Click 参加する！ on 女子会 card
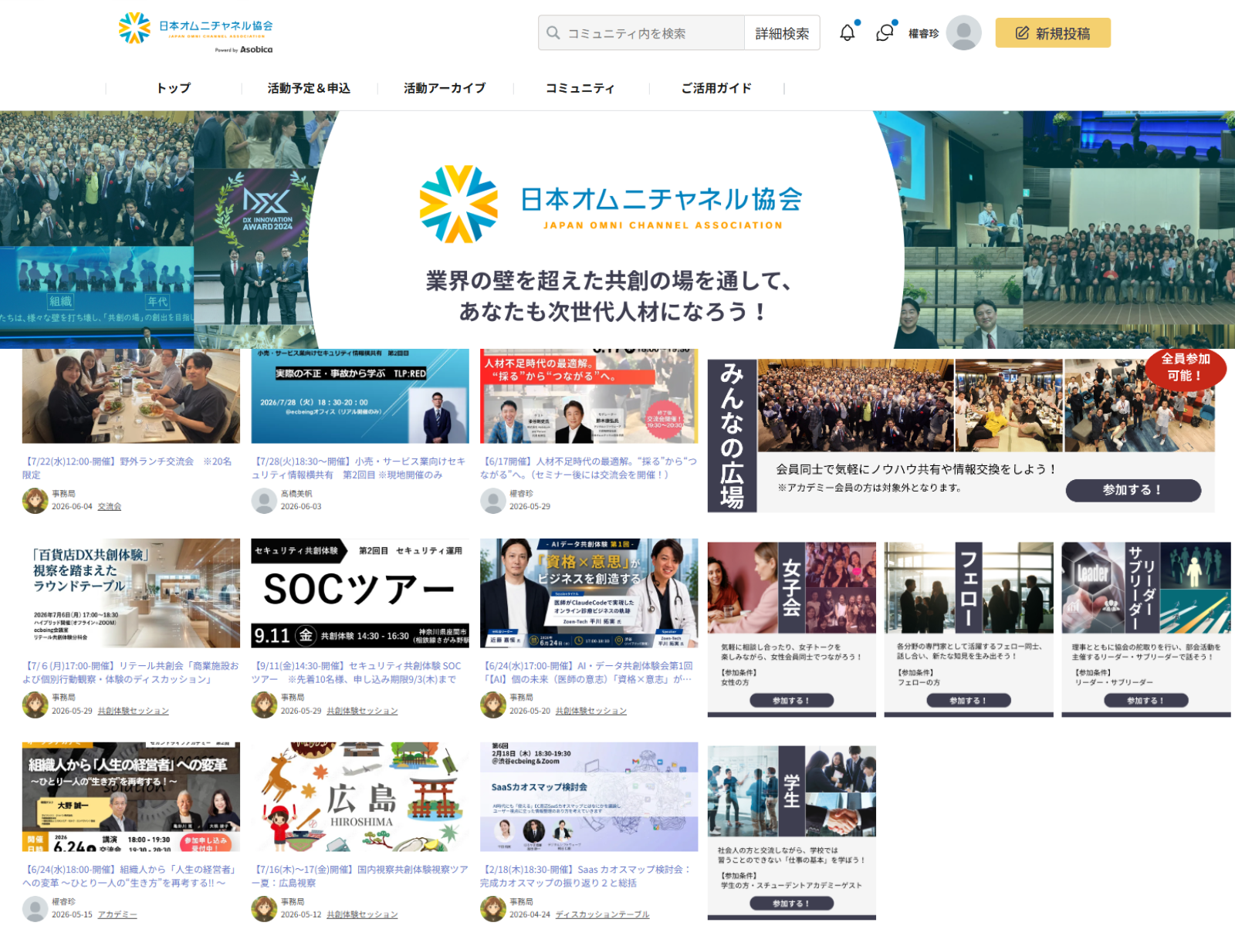The width and height of the screenshot is (1235, 926). (791, 701)
